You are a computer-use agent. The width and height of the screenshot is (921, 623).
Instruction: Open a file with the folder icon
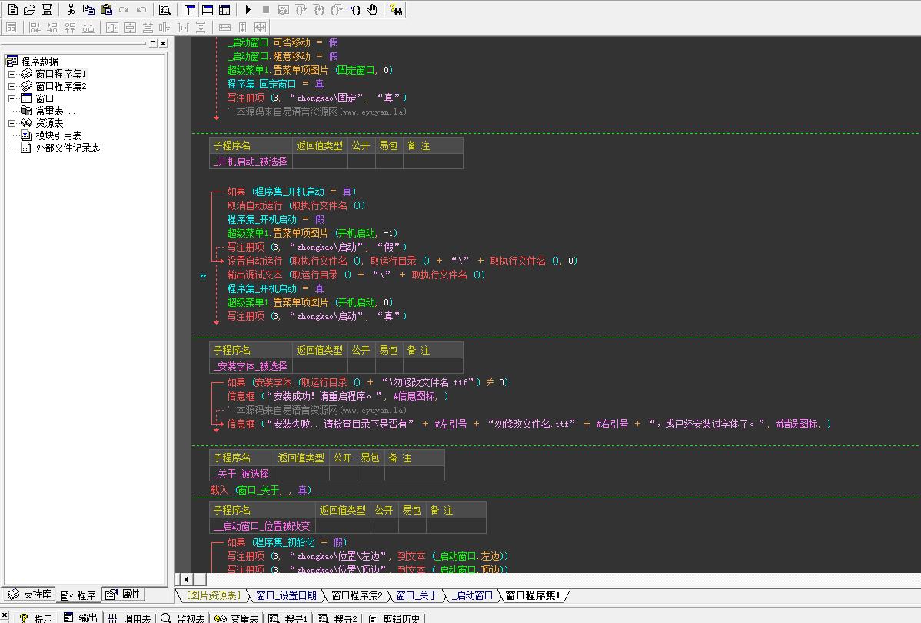(x=29, y=9)
